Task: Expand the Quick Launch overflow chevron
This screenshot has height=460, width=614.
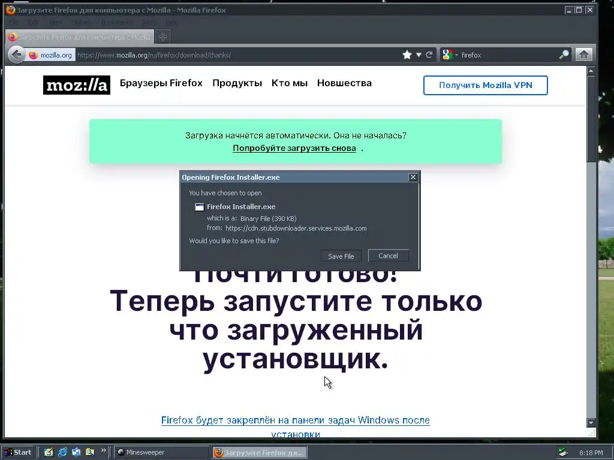Action: pos(103,450)
